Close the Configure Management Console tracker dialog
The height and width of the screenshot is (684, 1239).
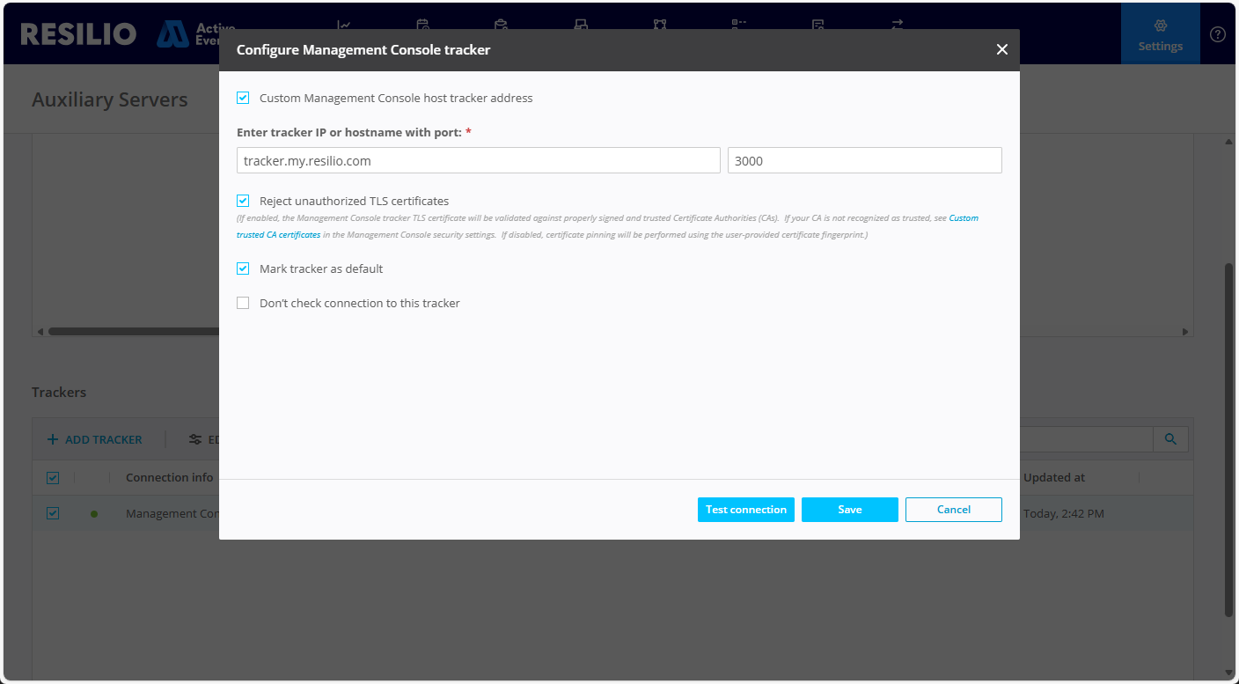coord(1001,50)
